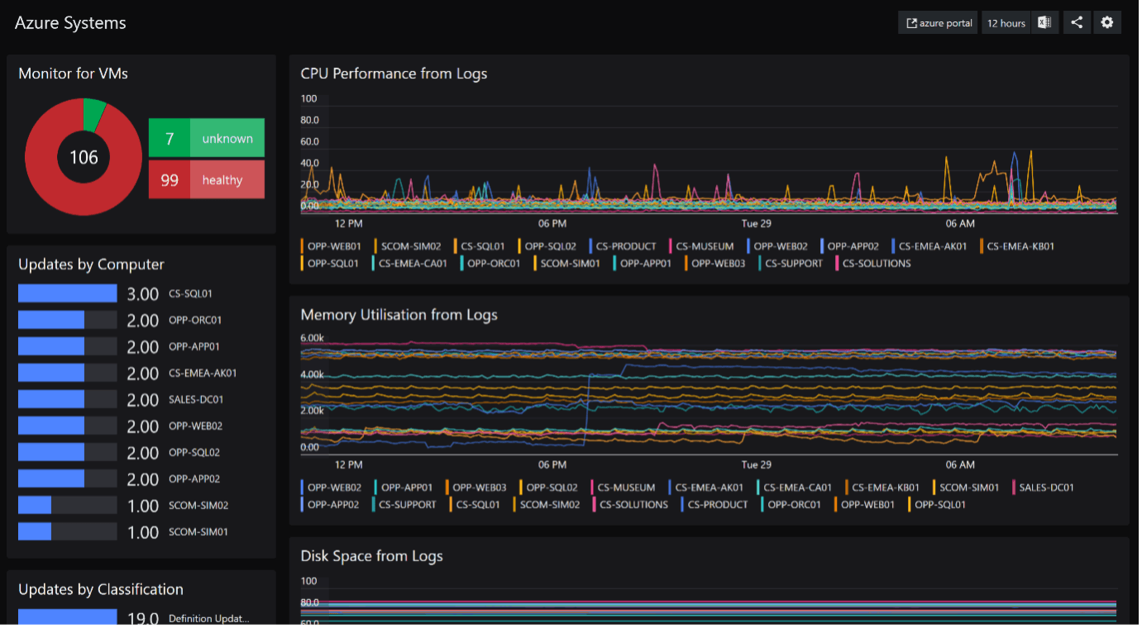Click the Updates by Computer title
The height and width of the screenshot is (628, 1142).
[91, 264]
